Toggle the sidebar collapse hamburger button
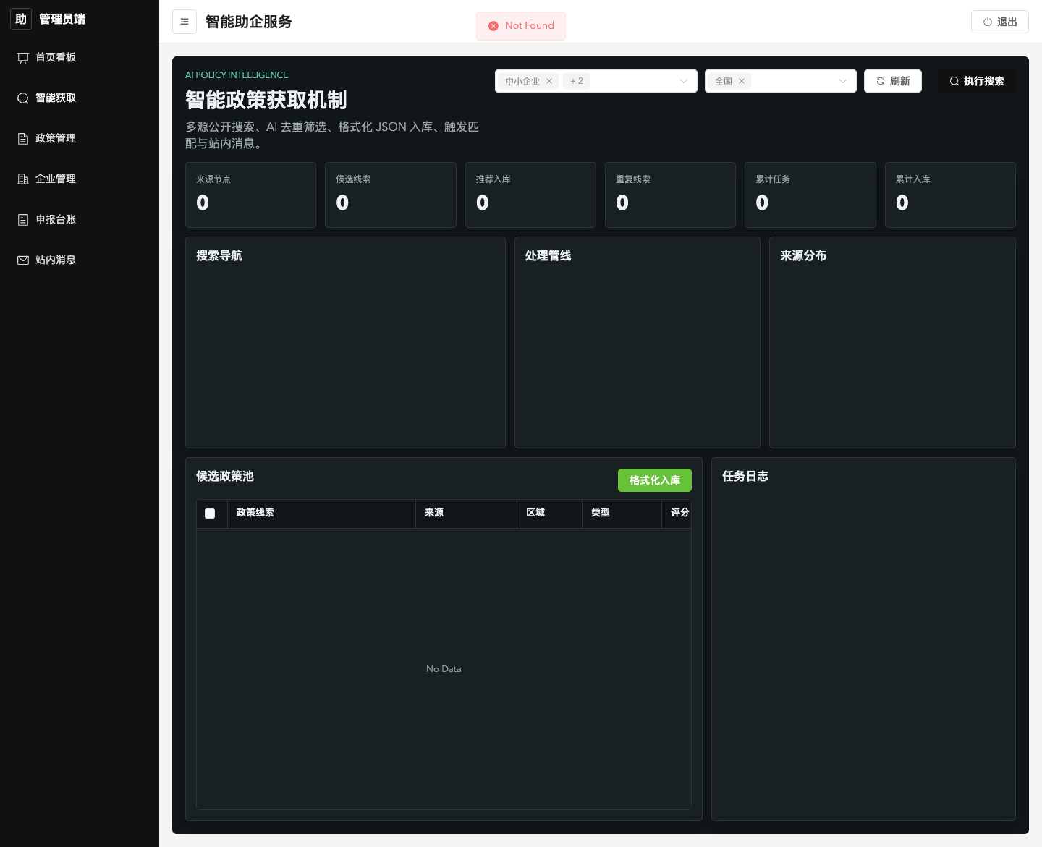Screen dimensions: 1042x847 point(185,22)
